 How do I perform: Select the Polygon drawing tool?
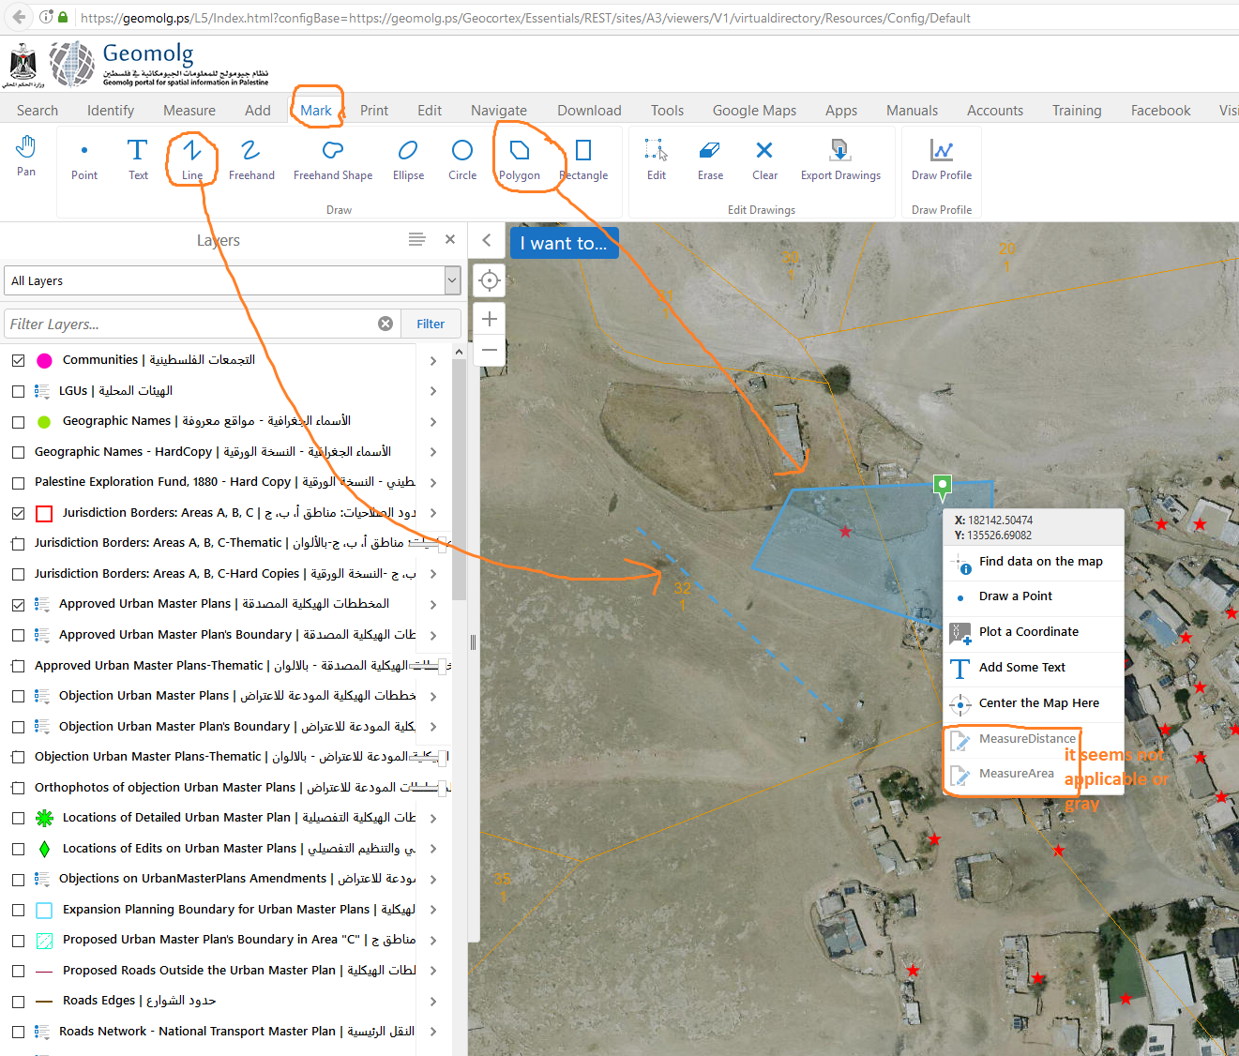click(x=520, y=158)
